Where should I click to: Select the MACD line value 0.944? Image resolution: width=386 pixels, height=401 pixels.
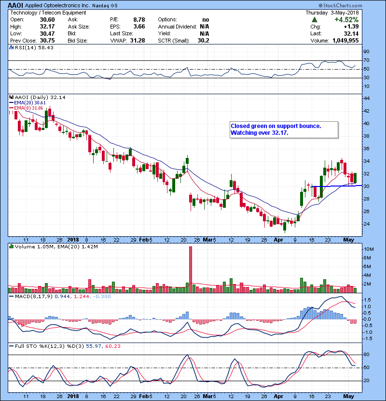click(x=62, y=297)
